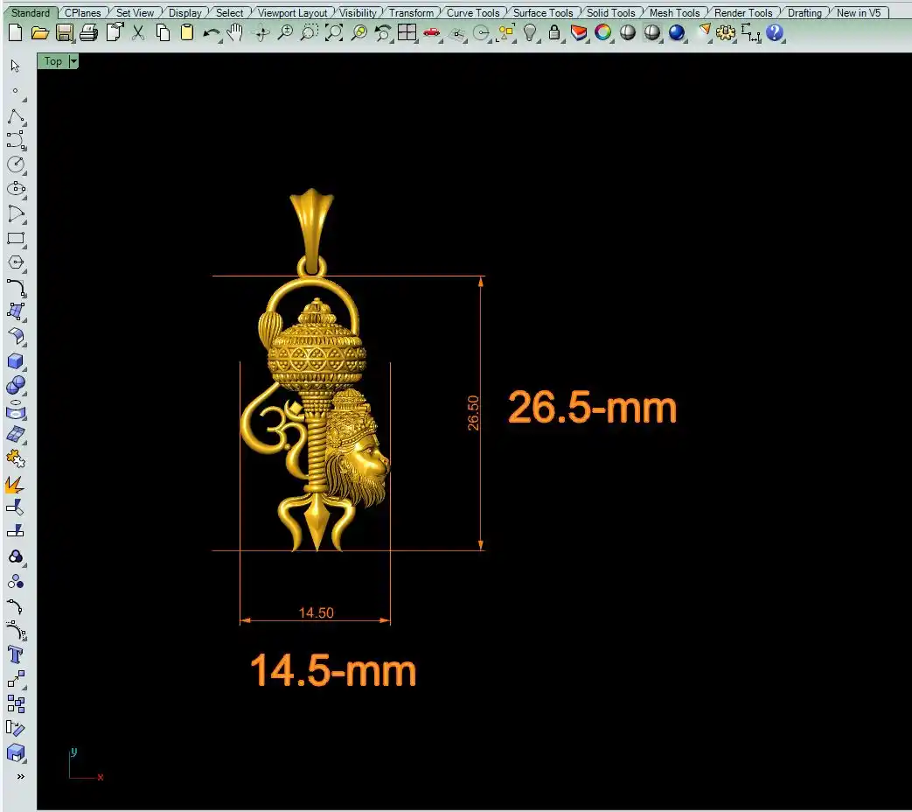
Task: Select the Explode tool
Action: 16,483
